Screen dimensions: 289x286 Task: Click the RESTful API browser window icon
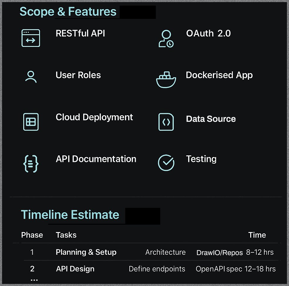31,38
